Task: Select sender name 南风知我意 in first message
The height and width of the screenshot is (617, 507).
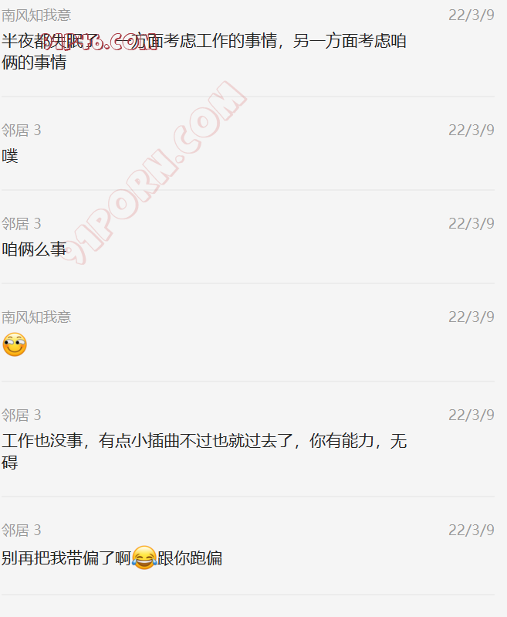Action: (x=36, y=15)
